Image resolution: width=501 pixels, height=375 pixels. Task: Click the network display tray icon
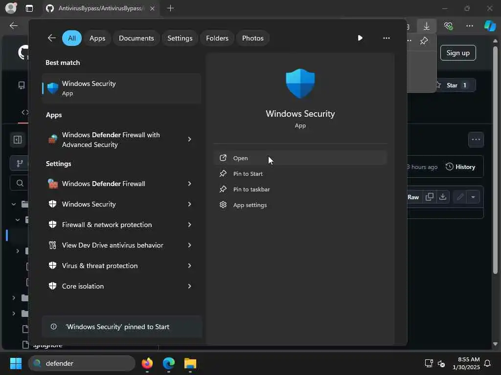pyautogui.click(x=429, y=363)
